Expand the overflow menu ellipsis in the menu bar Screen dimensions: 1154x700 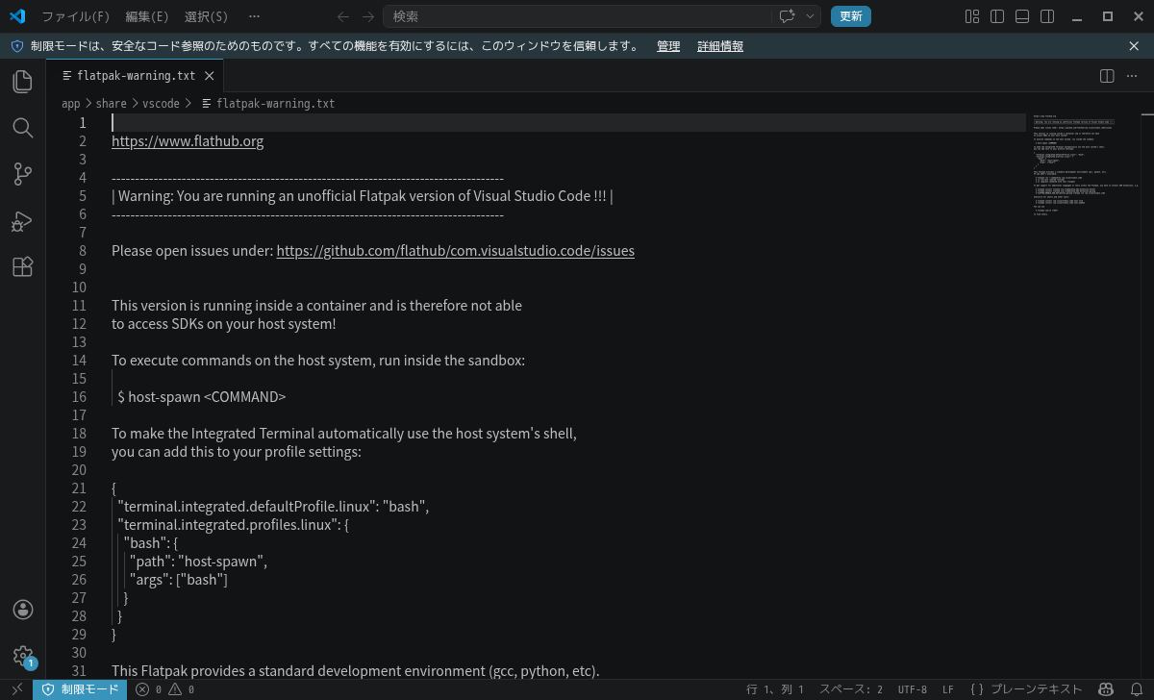pos(254,16)
